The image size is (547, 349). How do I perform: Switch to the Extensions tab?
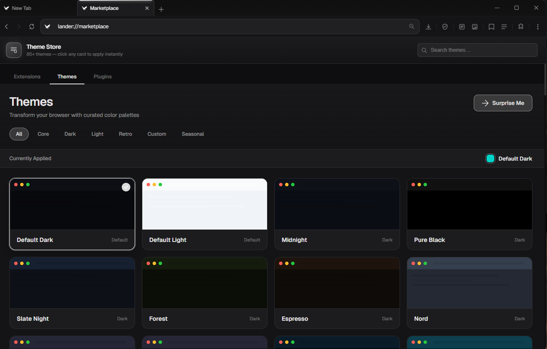(27, 76)
